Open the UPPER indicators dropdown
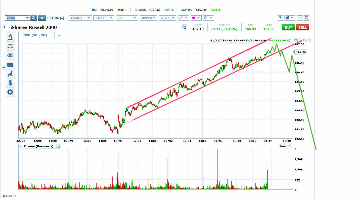Viewport: 360px width, 199px height. pyautogui.click(x=148, y=18)
